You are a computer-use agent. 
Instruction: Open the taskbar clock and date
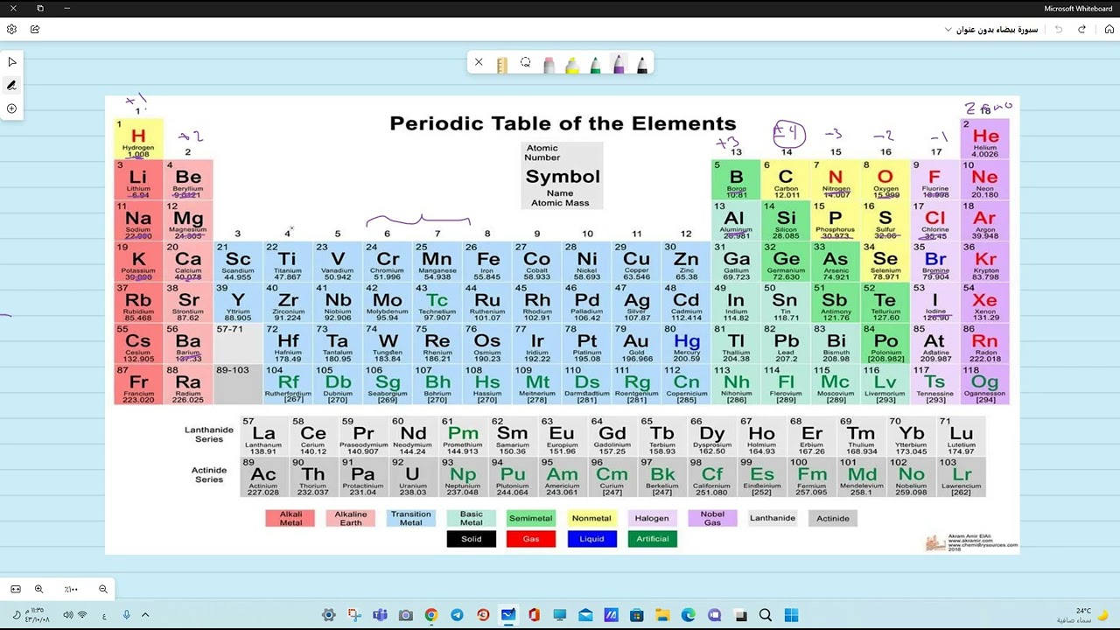point(36,615)
